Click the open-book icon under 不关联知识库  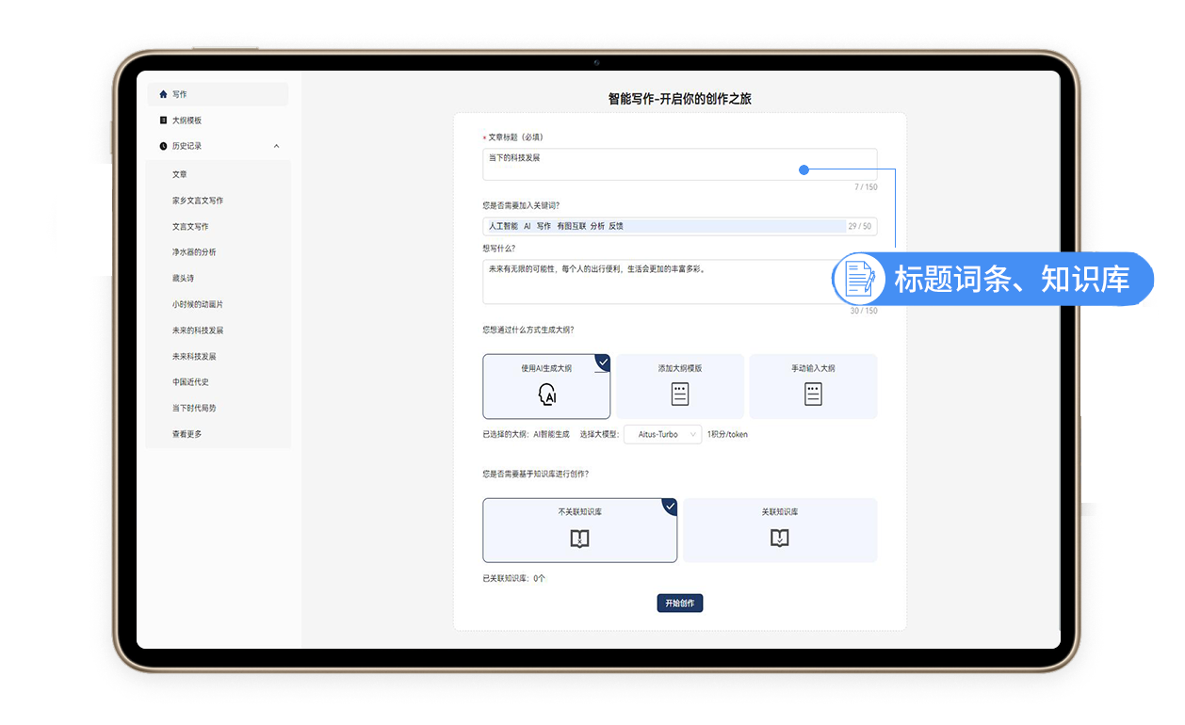580,539
